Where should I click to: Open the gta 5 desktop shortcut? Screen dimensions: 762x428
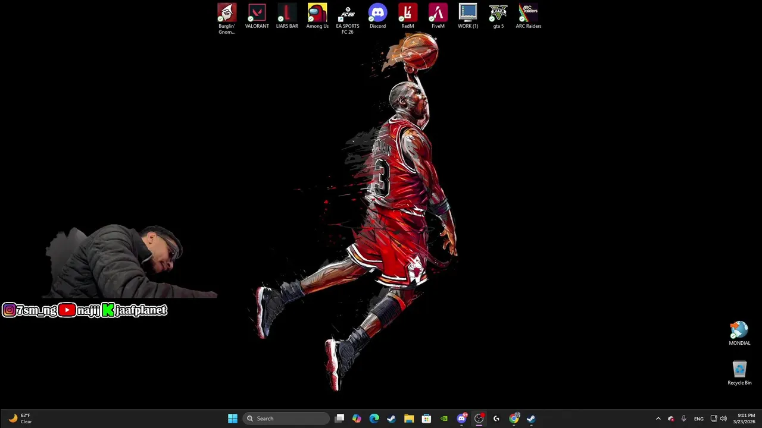(x=498, y=17)
